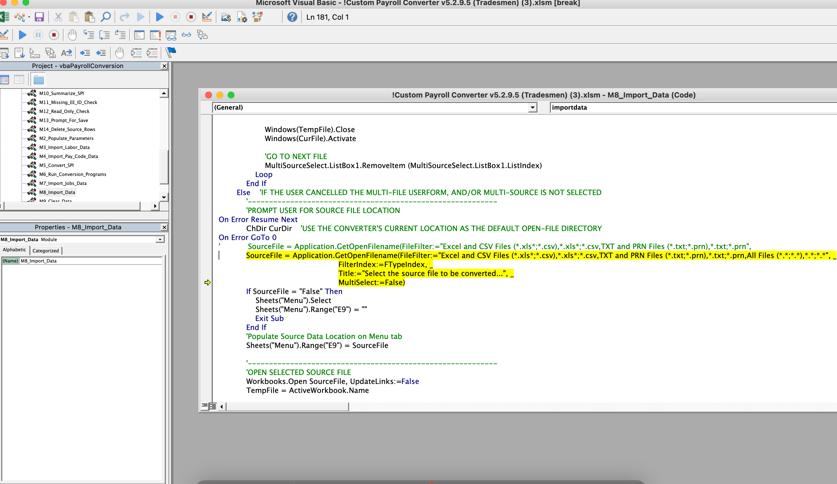Click the Reset stop button in Debug toolbar

click(54, 35)
